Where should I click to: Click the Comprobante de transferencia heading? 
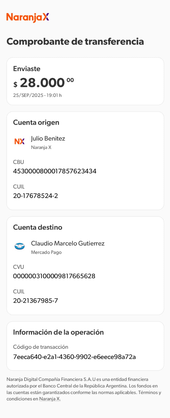(75, 41)
